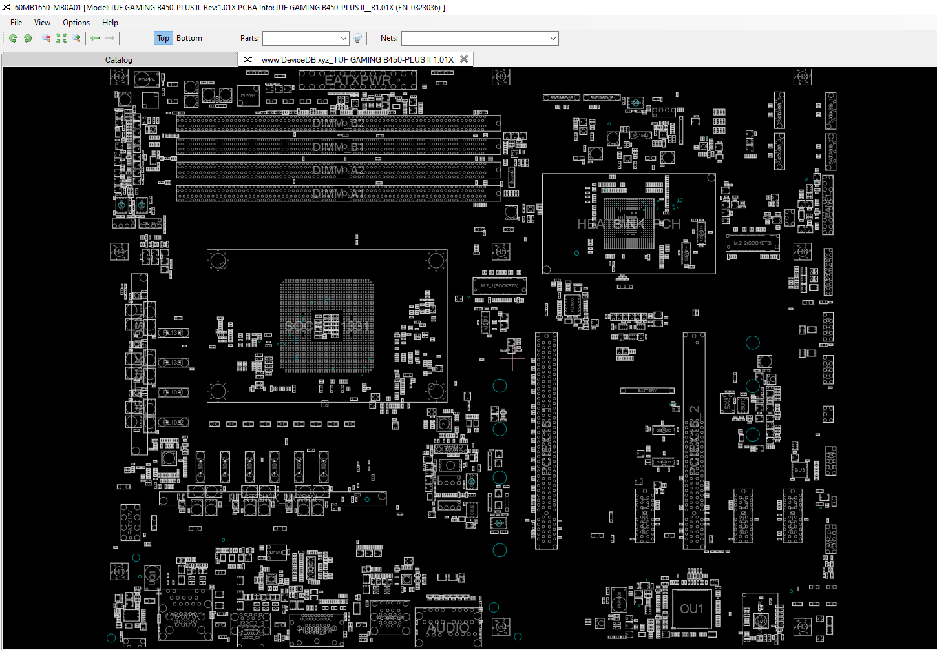Image resolution: width=937 pixels, height=650 pixels.
Task: Zoom in using the magnifier plus icon
Action: [76, 38]
